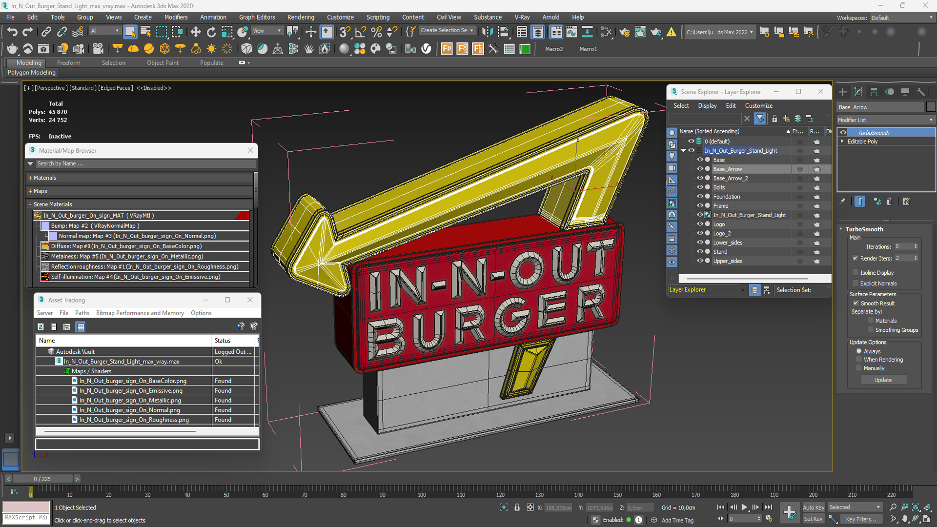937x527 pixels.
Task: Open the Hierarchy tab in command panel
Action: [x=874, y=92]
